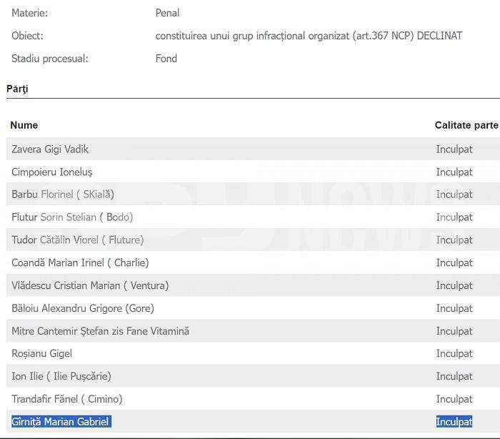Select Ion Ilie (Ilie Pușcărie) entry
Image resolution: width=500 pixels, height=439 pixels.
pos(61,376)
